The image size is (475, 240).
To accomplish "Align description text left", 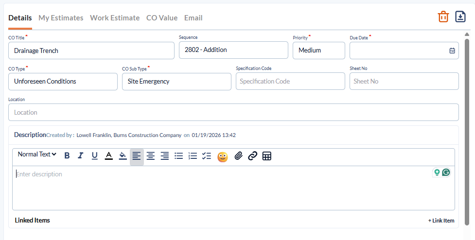I will [137, 156].
